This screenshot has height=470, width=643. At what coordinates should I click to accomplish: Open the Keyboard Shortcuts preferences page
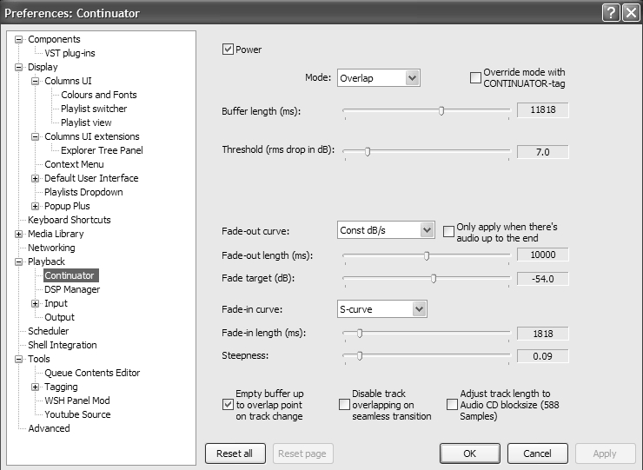click(x=70, y=220)
